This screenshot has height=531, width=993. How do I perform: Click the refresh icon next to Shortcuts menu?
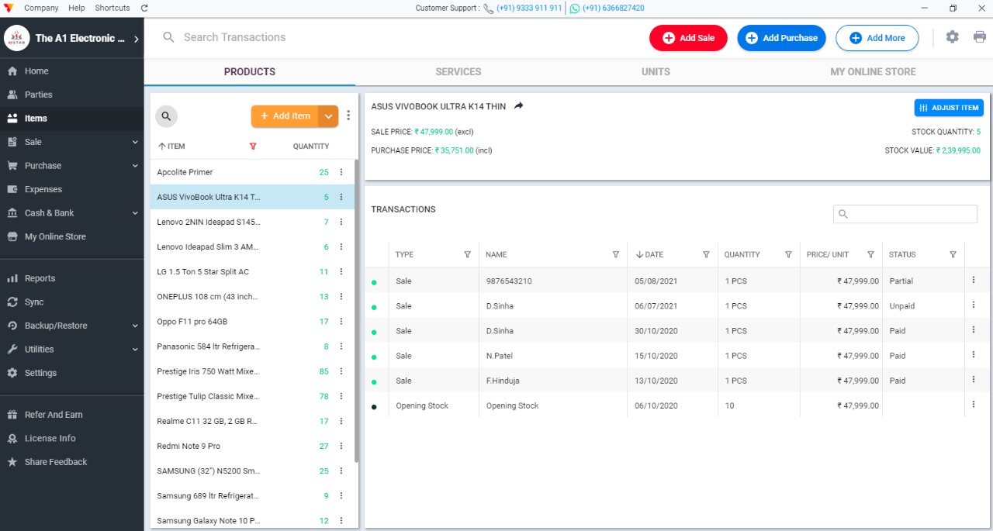click(144, 8)
